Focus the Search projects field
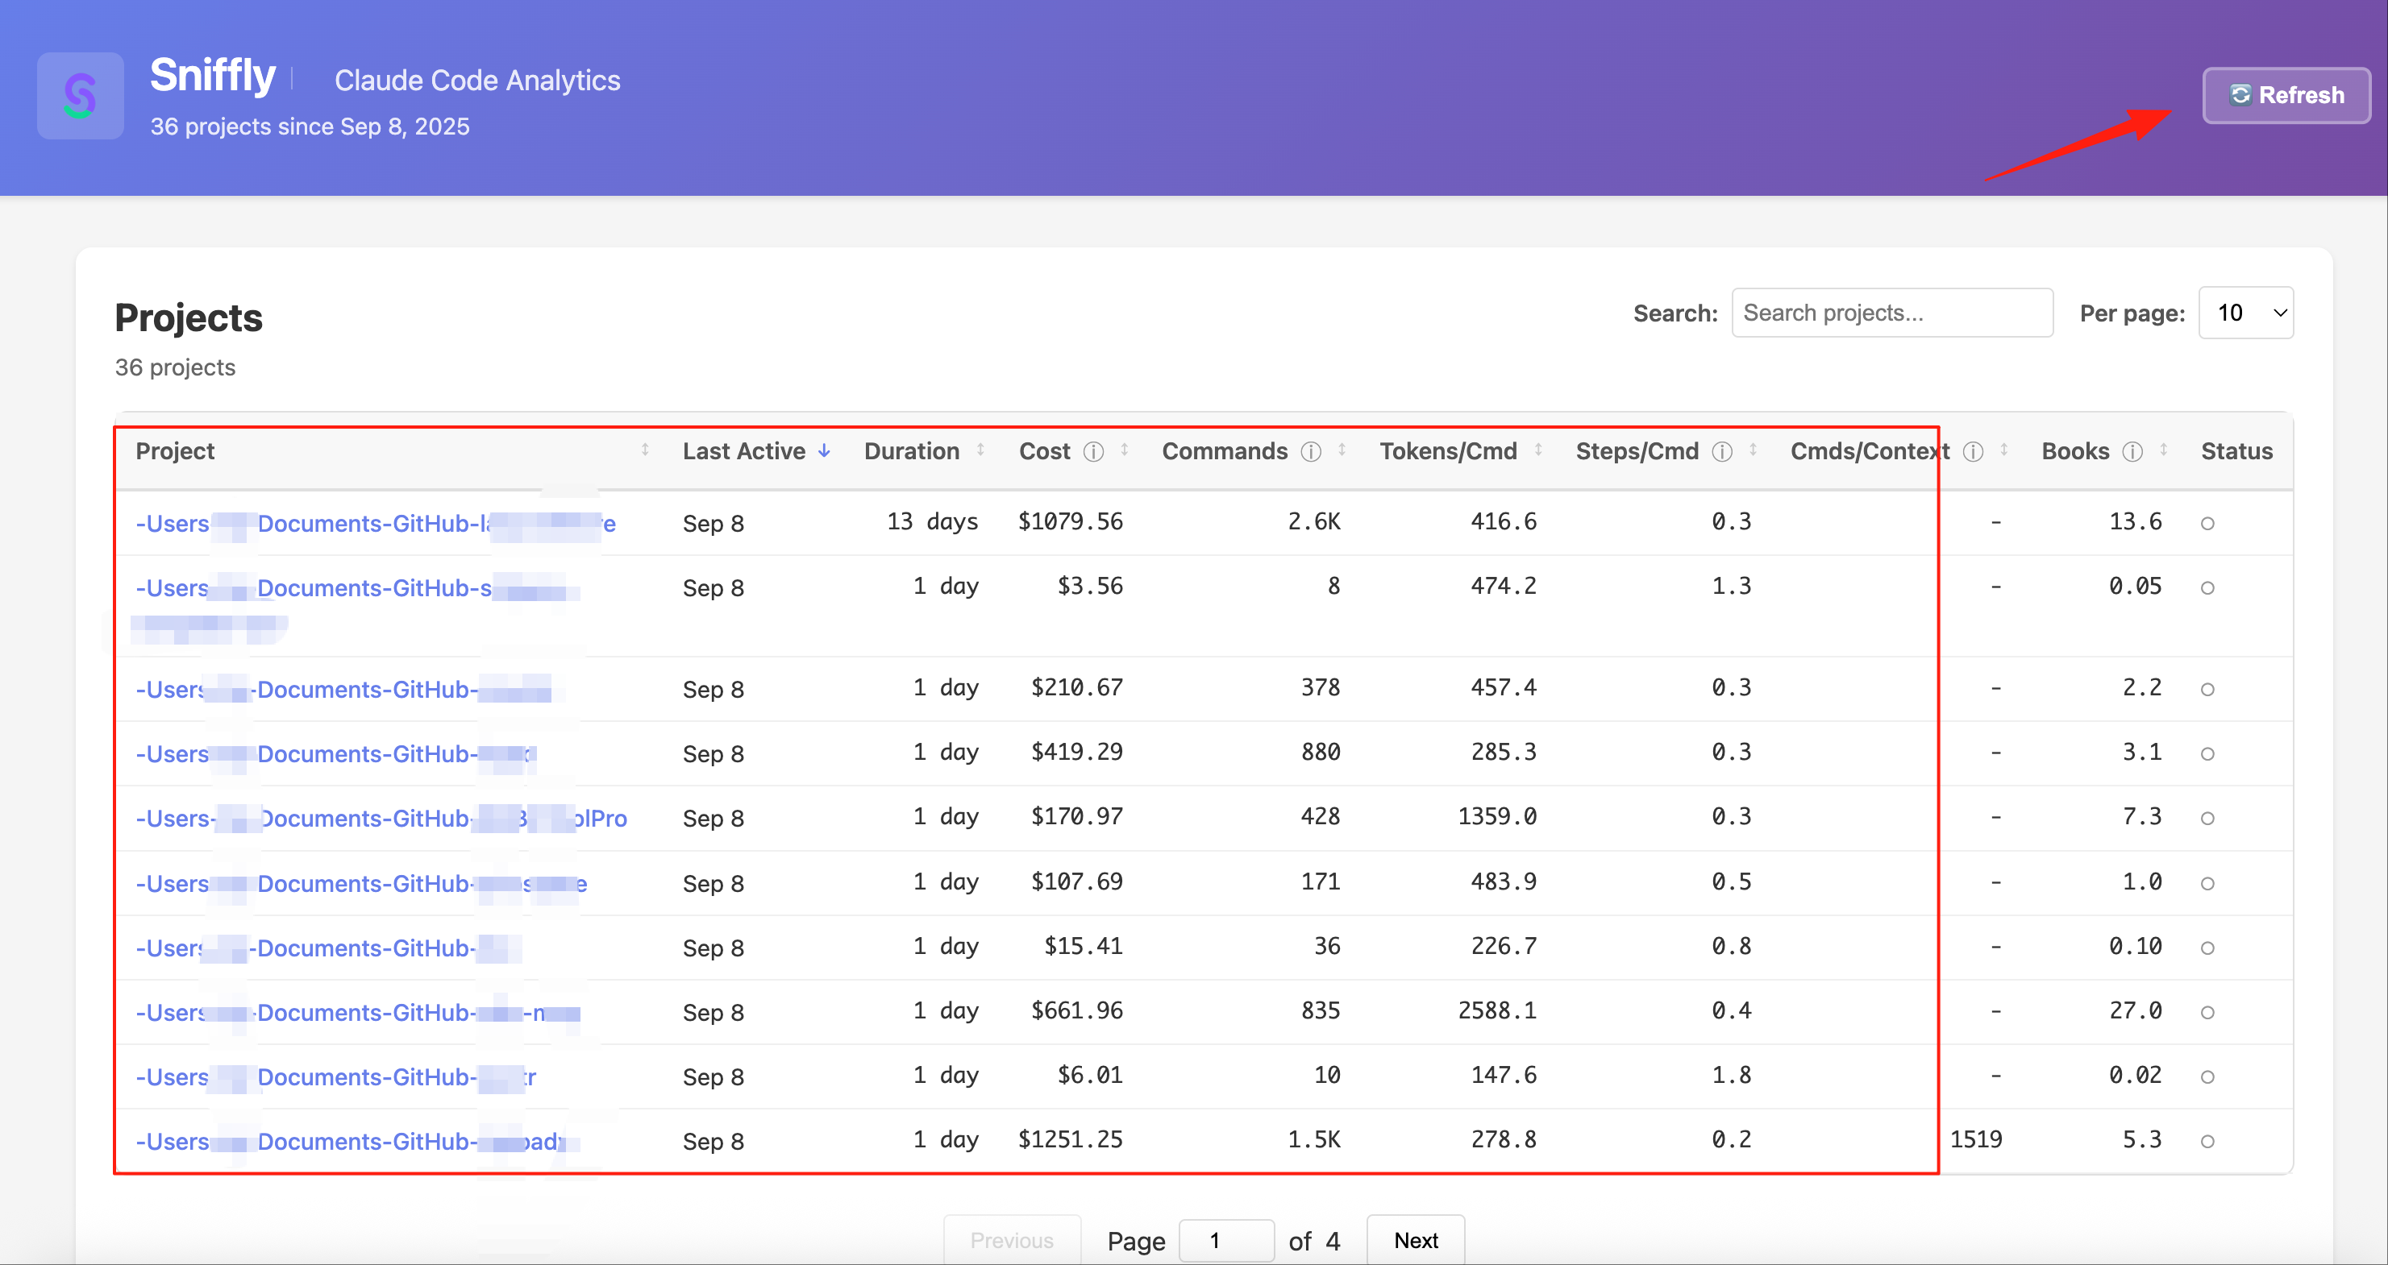Image resolution: width=2388 pixels, height=1265 pixels. (x=1892, y=313)
